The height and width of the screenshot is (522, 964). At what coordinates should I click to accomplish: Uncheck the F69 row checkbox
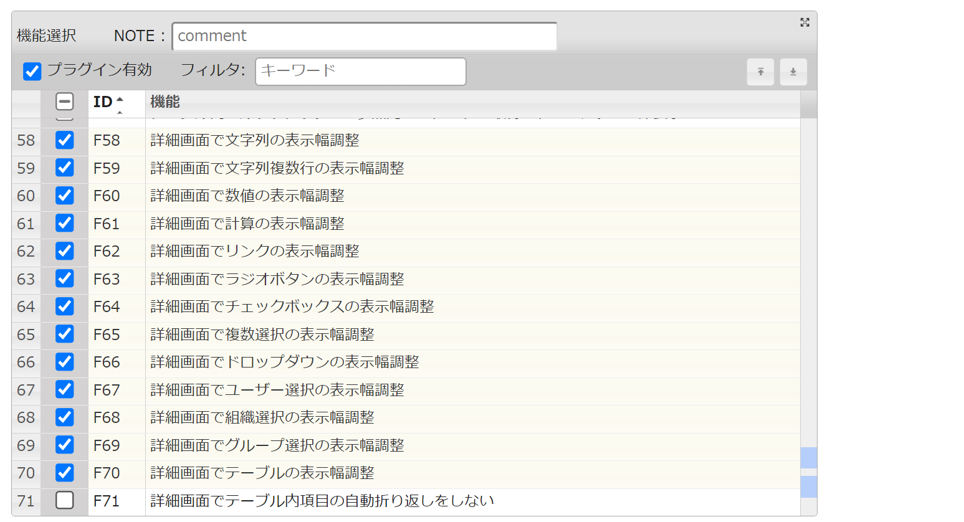point(65,445)
